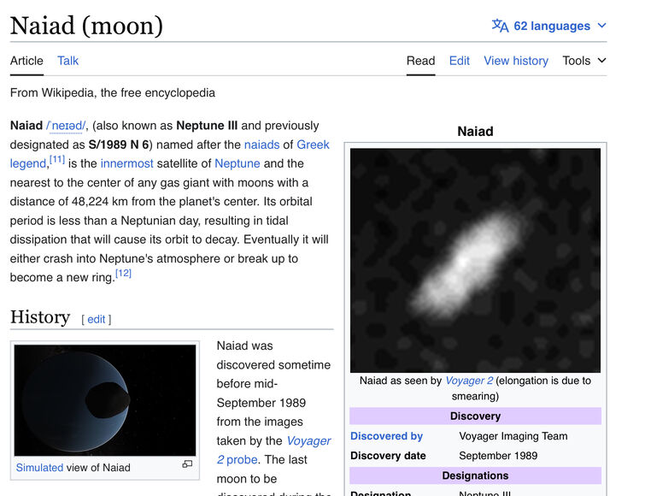Click the History section heading
Image resolution: width=645 pixels, height=496 pixels.
point(40,317)
